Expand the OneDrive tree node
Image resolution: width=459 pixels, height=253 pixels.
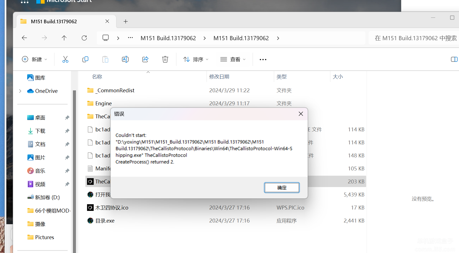pos(20,91)
